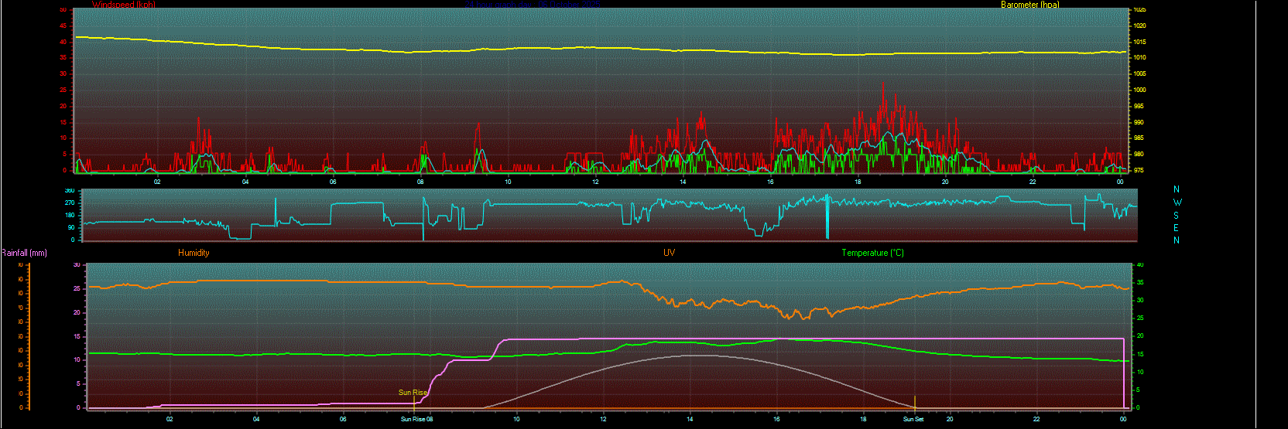The height and width of the screenshot is (429, 1288).
Task: Click the Sun Rise marker on graph
Action: click(413, 393)
